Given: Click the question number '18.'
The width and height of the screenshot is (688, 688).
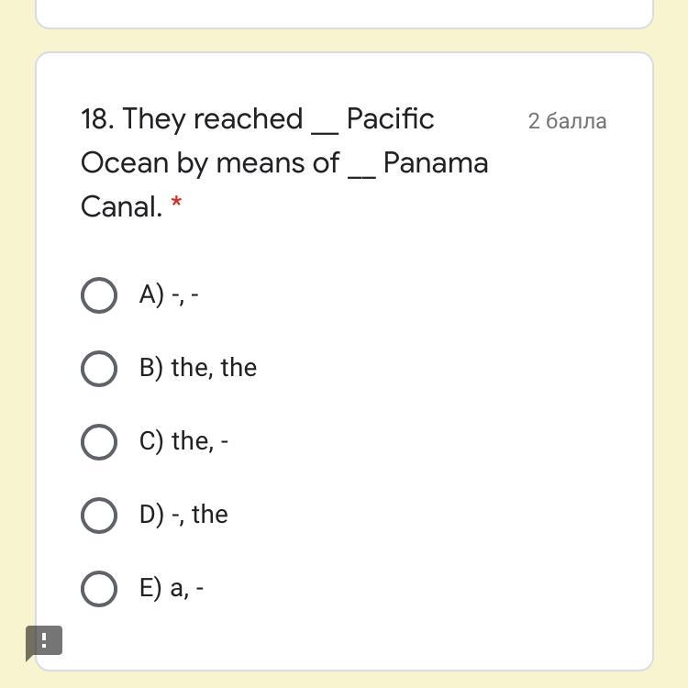Looking at the screenshot, I should coord(97,119).
